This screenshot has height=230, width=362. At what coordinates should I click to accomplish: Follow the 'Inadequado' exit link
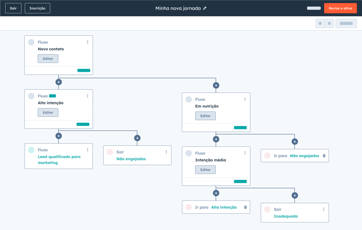click(x=286, y=216)
